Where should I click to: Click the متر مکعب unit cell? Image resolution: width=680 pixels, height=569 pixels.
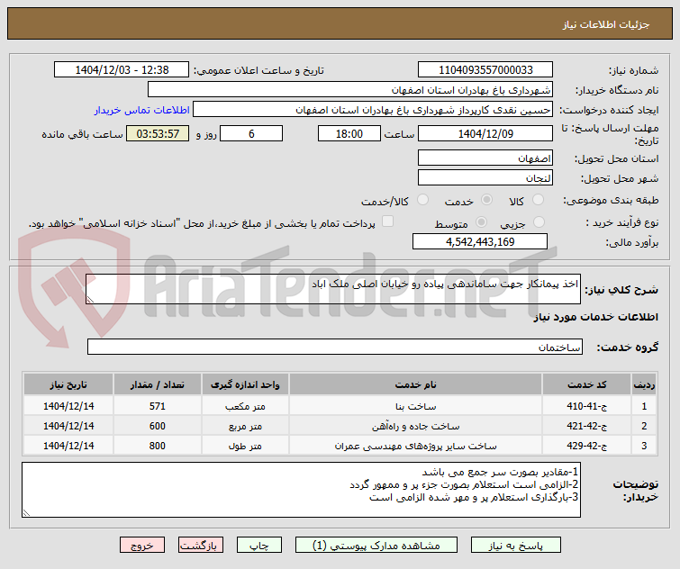pyautogui.click(x=245, y=406)
